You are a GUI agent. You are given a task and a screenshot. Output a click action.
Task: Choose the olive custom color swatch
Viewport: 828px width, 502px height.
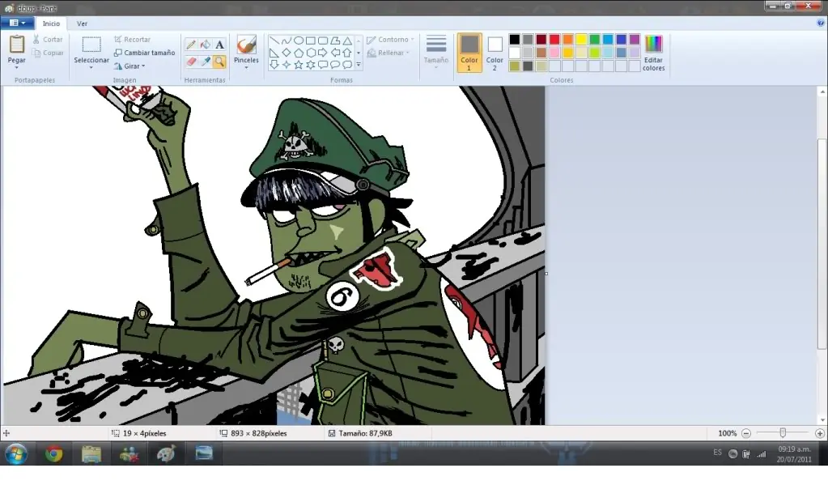click(514, 66)
